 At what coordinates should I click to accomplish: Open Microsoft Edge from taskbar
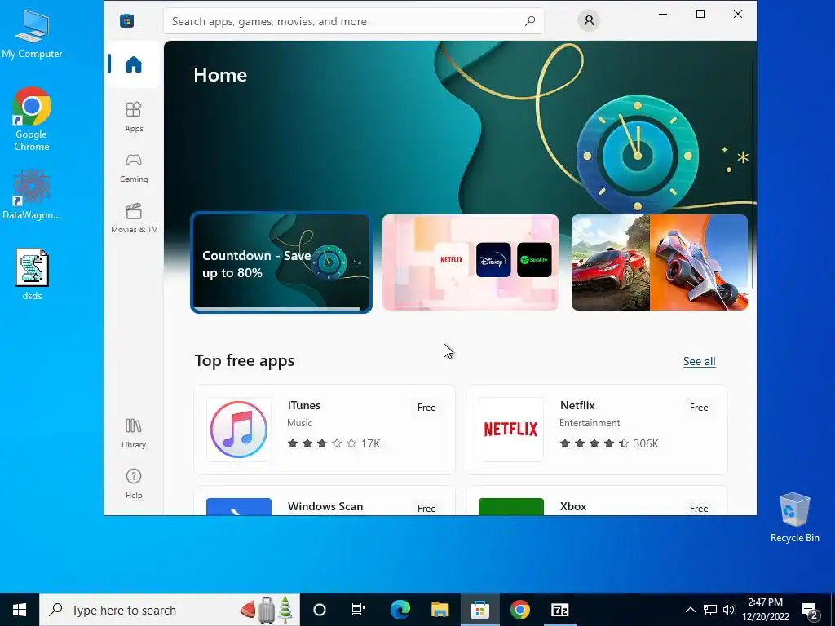(400, 610)
